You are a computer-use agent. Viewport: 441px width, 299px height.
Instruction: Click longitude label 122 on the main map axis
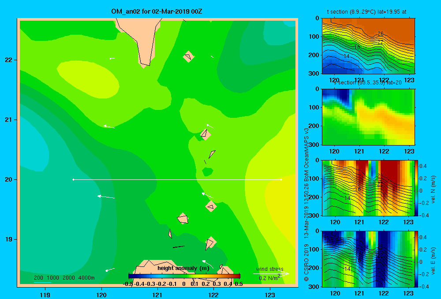[213, 295]
